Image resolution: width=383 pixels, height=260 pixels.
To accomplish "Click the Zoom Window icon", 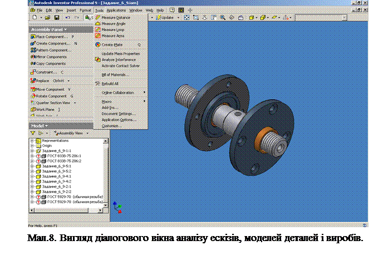I will [x=195, y=17].
